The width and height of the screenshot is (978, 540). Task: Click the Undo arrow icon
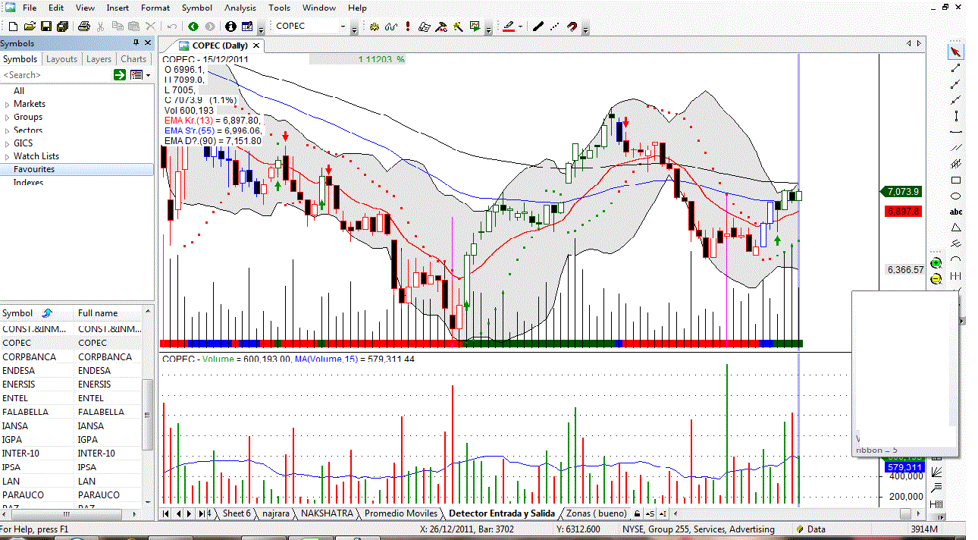[172, 26]
